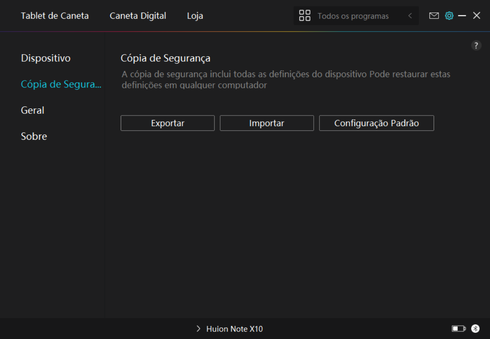Image resolution: width=490 pixels, height=339 pixels.
Task: Open the mail messages icon
Action: (434, 16)
